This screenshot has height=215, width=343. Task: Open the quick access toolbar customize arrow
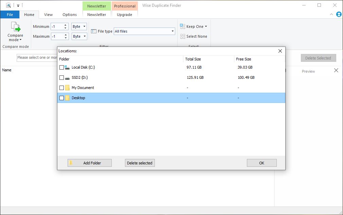coord(18,5)
